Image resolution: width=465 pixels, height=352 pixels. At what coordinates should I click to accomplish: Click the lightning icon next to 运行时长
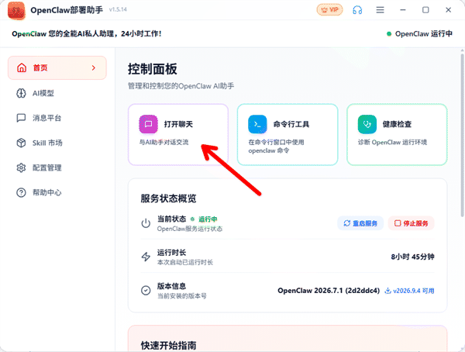146,257
